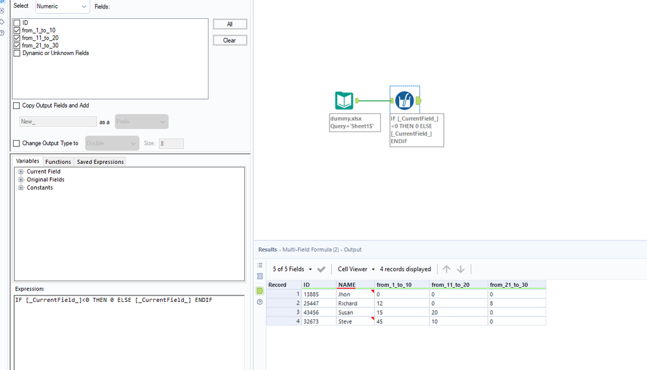Image resolution: width=647 pixels, height=370 pixels.
Task: Check Dynamic or Unknown Fields checkbox
Action: 17,53
